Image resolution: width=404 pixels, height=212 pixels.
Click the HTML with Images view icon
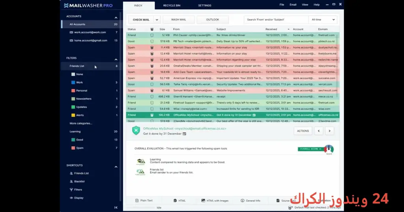coord(203,201)
